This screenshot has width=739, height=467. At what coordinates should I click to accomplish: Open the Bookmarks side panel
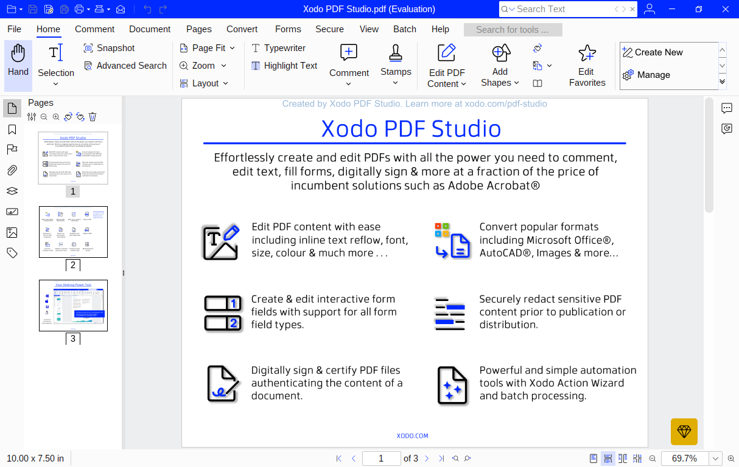point(12,130)
